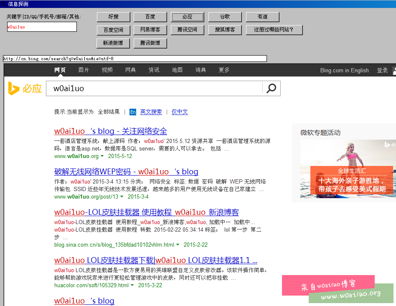
Task: Click the 全部结果 text
Action: tap(109, 112)
